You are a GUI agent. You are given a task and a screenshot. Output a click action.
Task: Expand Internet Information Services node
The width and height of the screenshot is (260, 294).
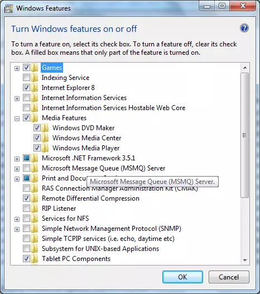coord(17,98)
